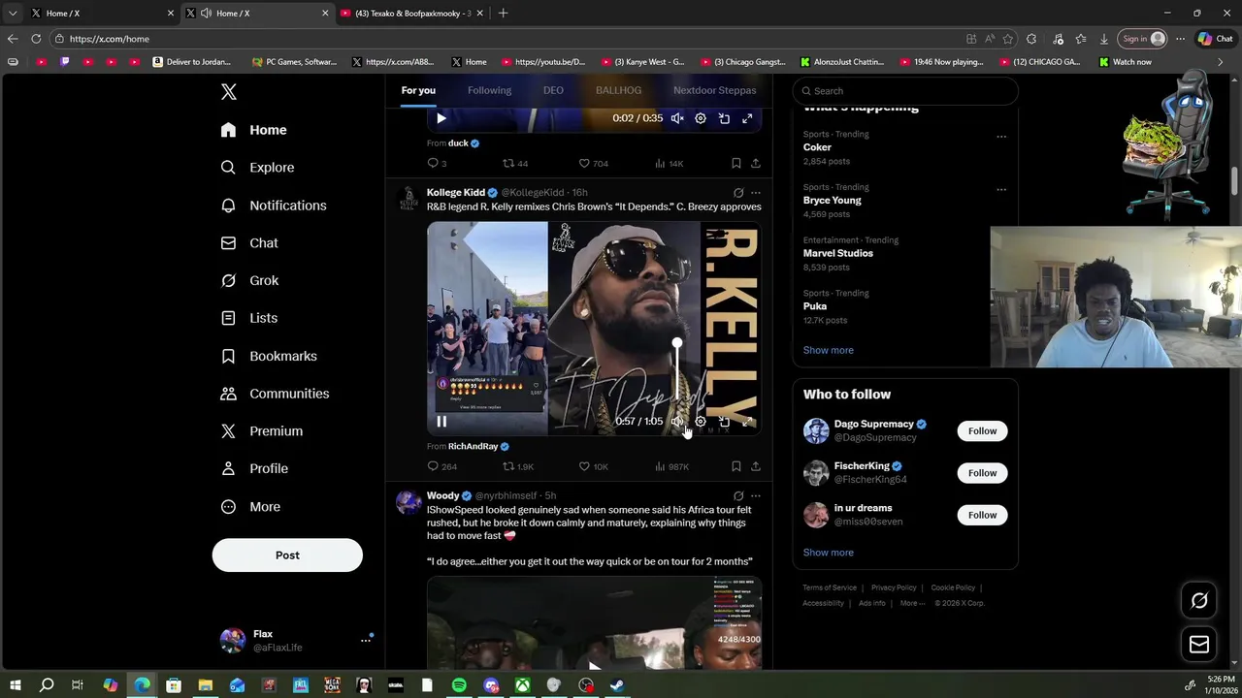Open Bookmarks in the sidebar
The width and height of the screenshot is (1242, 698).
(x=269, y=356)
